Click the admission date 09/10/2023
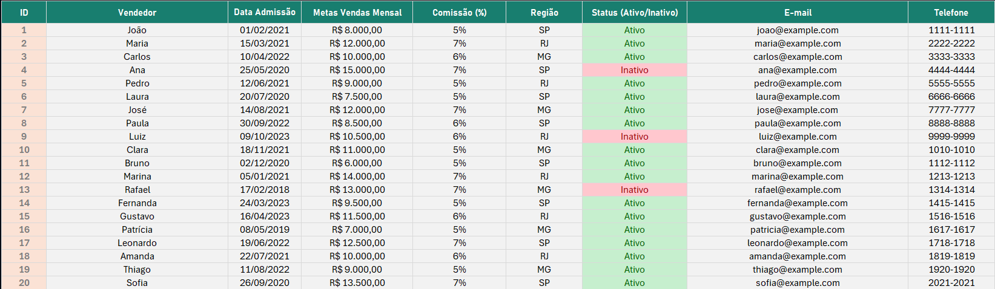This screenshot has width=995, height=289. coord(265,137)
